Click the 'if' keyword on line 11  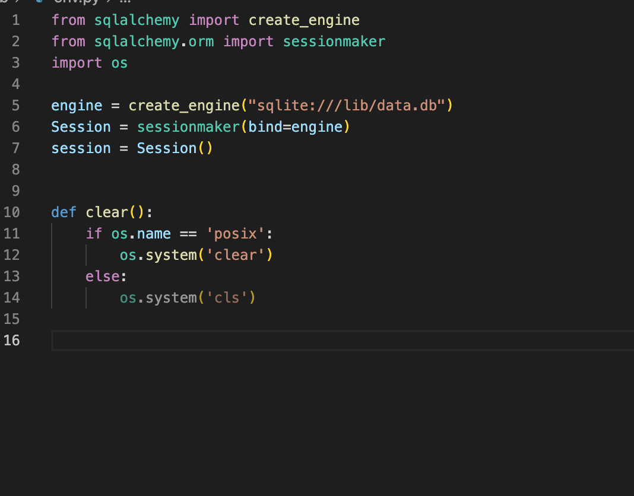tap(94, 234)
